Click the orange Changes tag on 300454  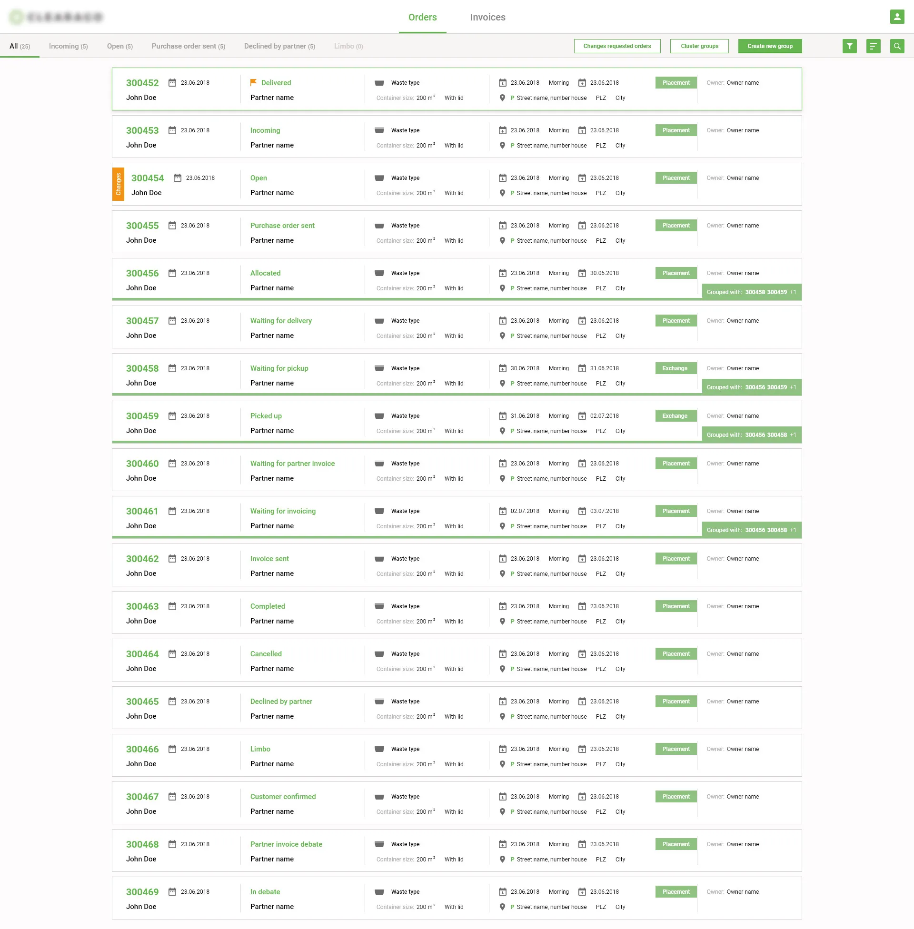pyautogui.click(x=118, y=184)
